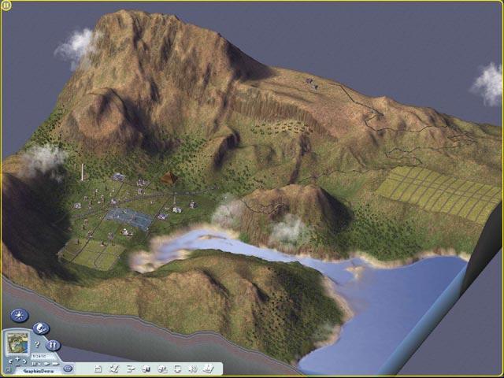Select crossed-tools icon in bottom toolbar
Viewport: 504px width, 378px height.
(x=113, y=369)
